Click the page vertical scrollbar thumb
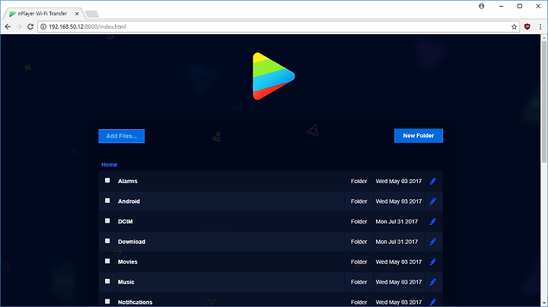The image size is (548, 307). (x=543, y=101)
